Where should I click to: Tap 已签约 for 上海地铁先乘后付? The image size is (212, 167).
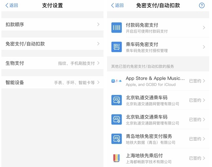(x=195, y=158)
